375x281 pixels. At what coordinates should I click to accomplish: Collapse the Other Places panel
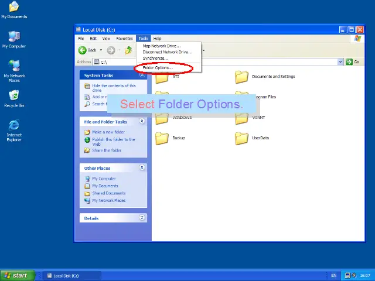(x=142, y=167)
